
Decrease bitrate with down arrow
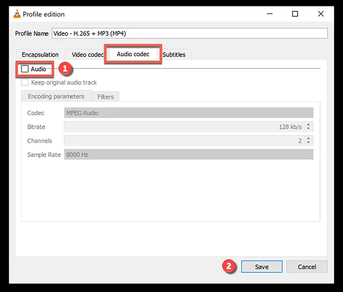pos(309,129)
